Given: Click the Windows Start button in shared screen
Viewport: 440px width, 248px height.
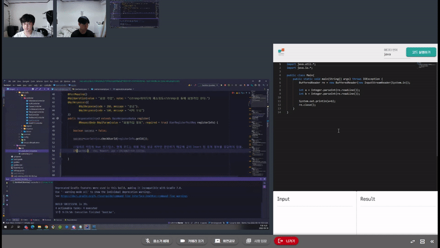Looking at the screenshot, I should 5,227.
